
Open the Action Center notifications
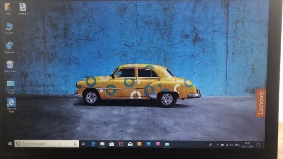coord(258,145)
